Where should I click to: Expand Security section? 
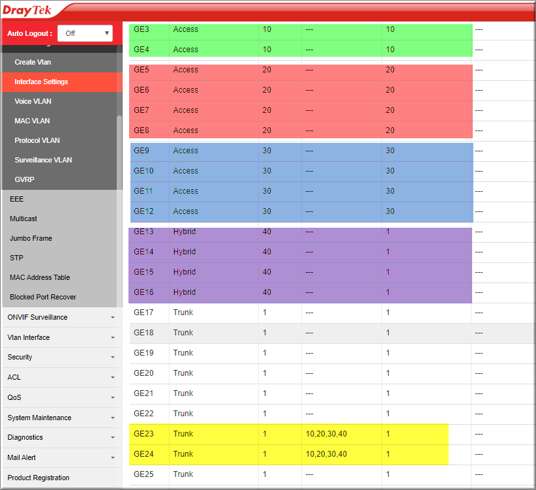[x=61, y=357]
